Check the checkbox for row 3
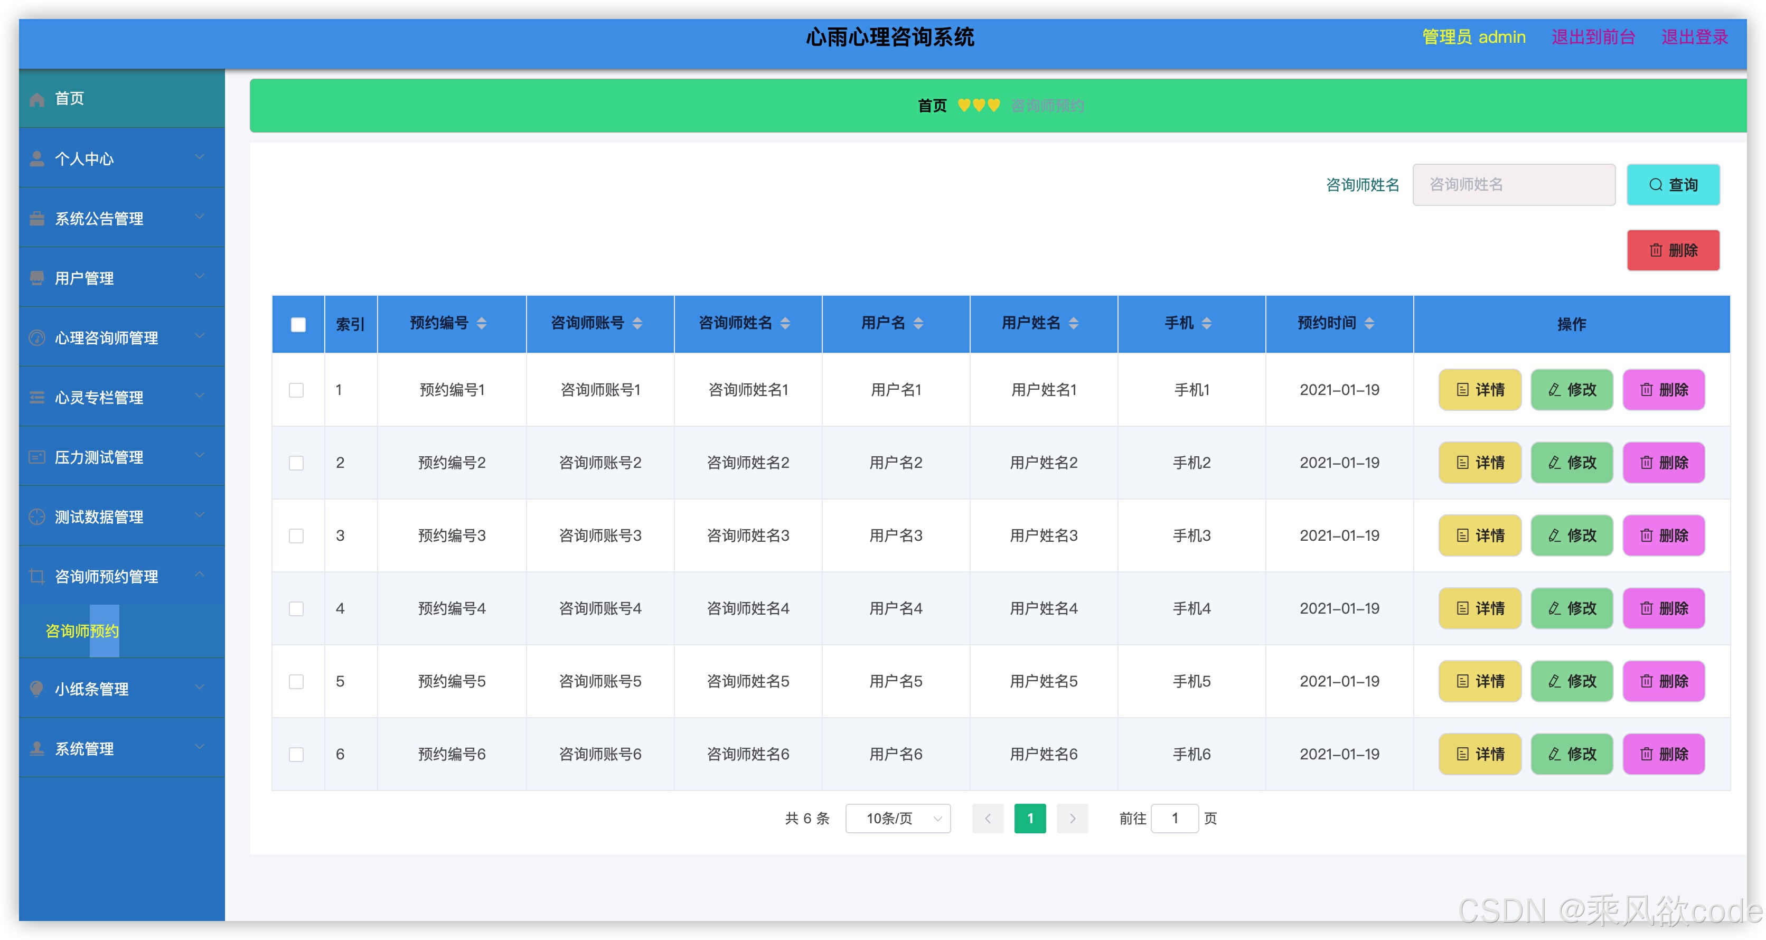This screenshot has width=1766, height=940. pyautogui.click(x=296, y=535)
